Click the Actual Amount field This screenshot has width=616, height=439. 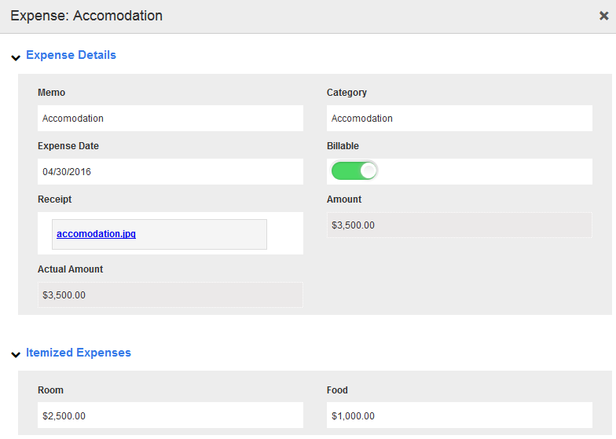[170, 295]
